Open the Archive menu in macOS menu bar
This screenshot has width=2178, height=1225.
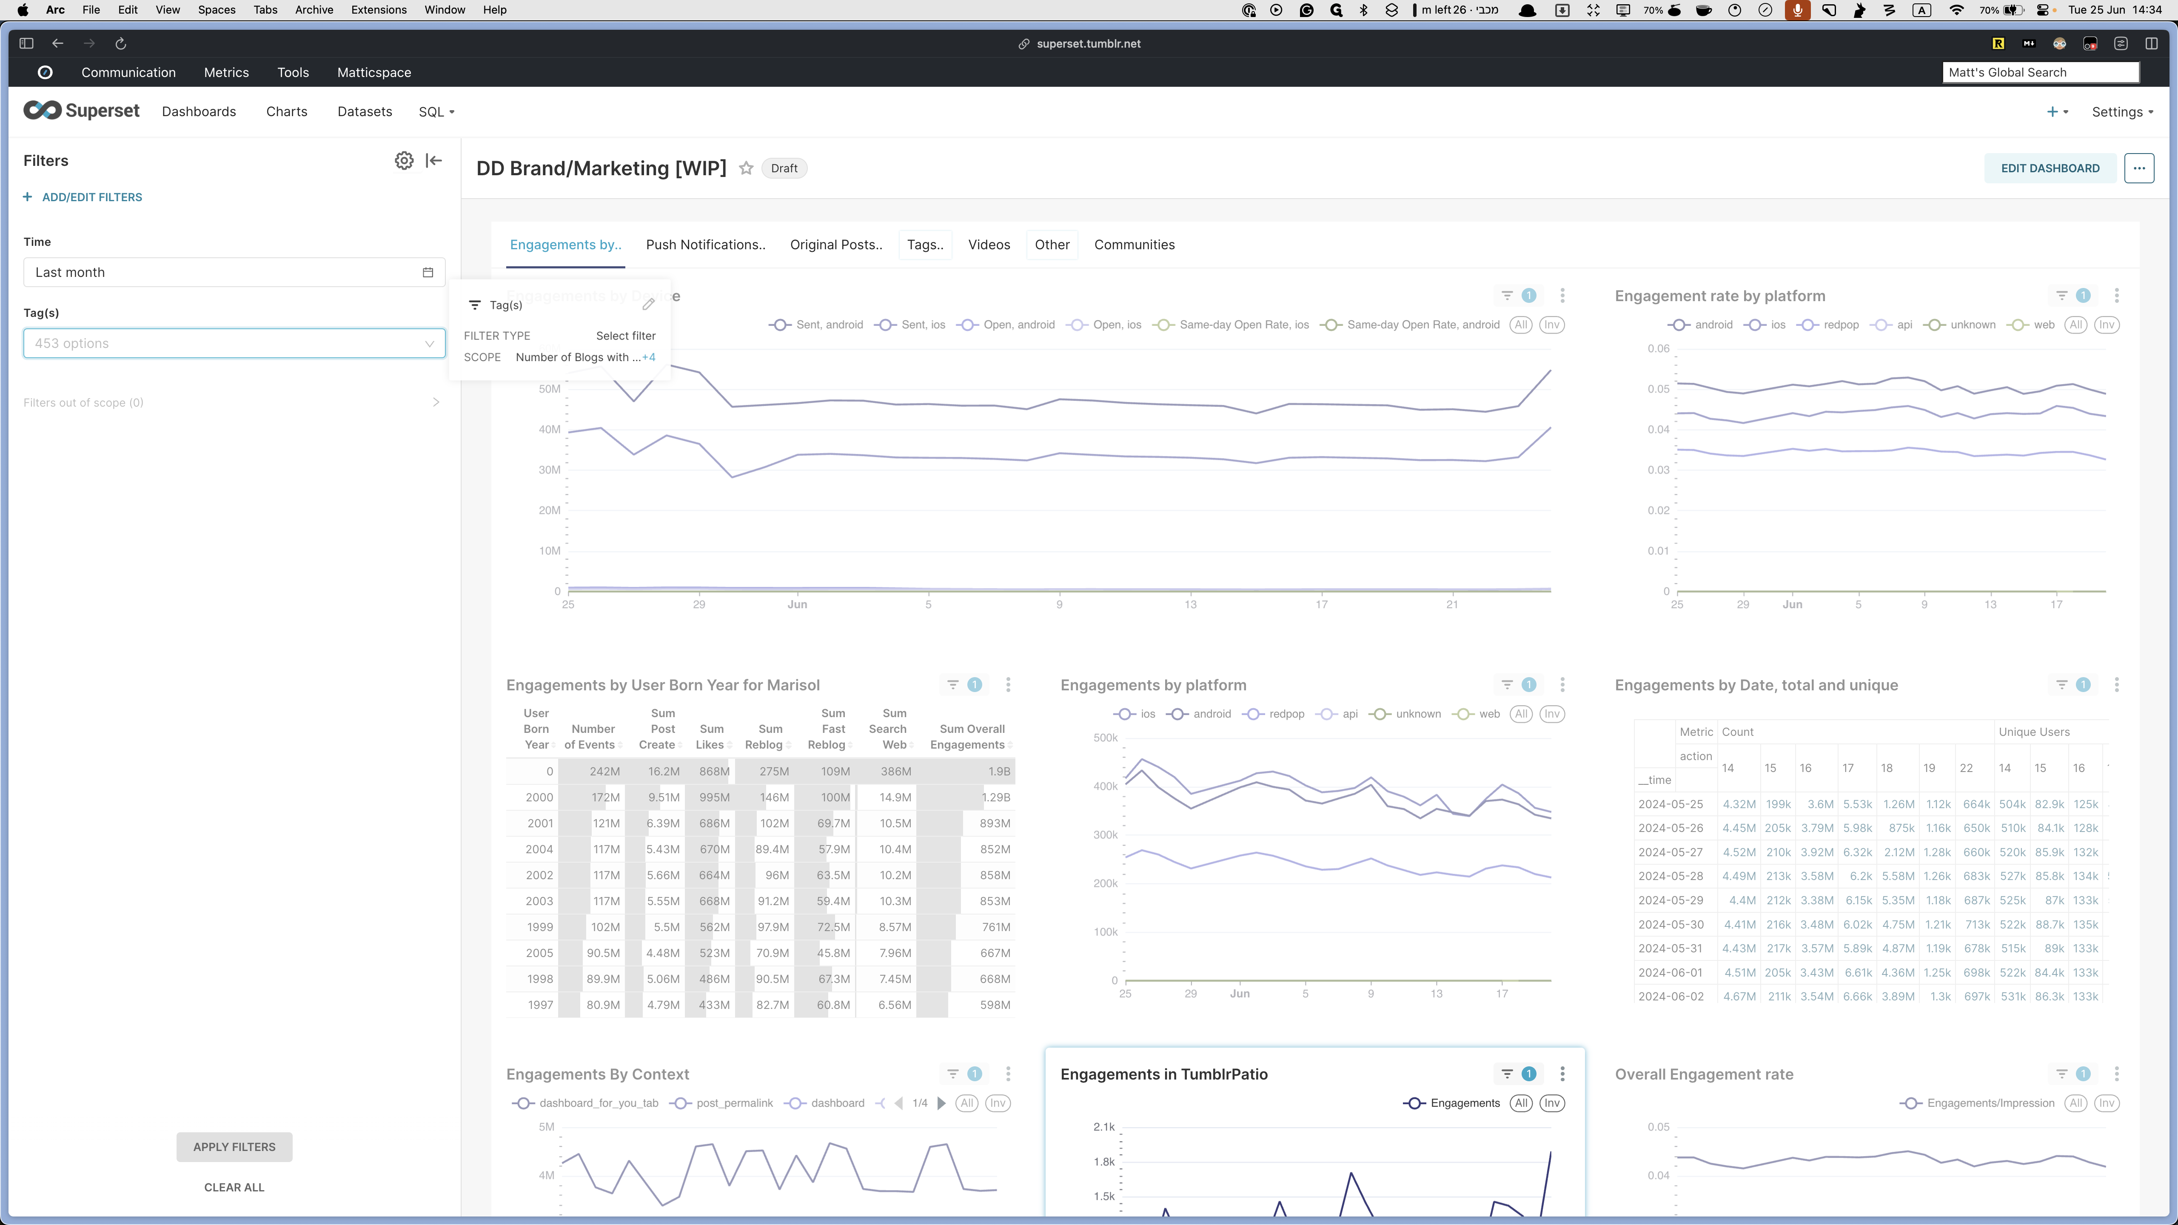[314, 10]
